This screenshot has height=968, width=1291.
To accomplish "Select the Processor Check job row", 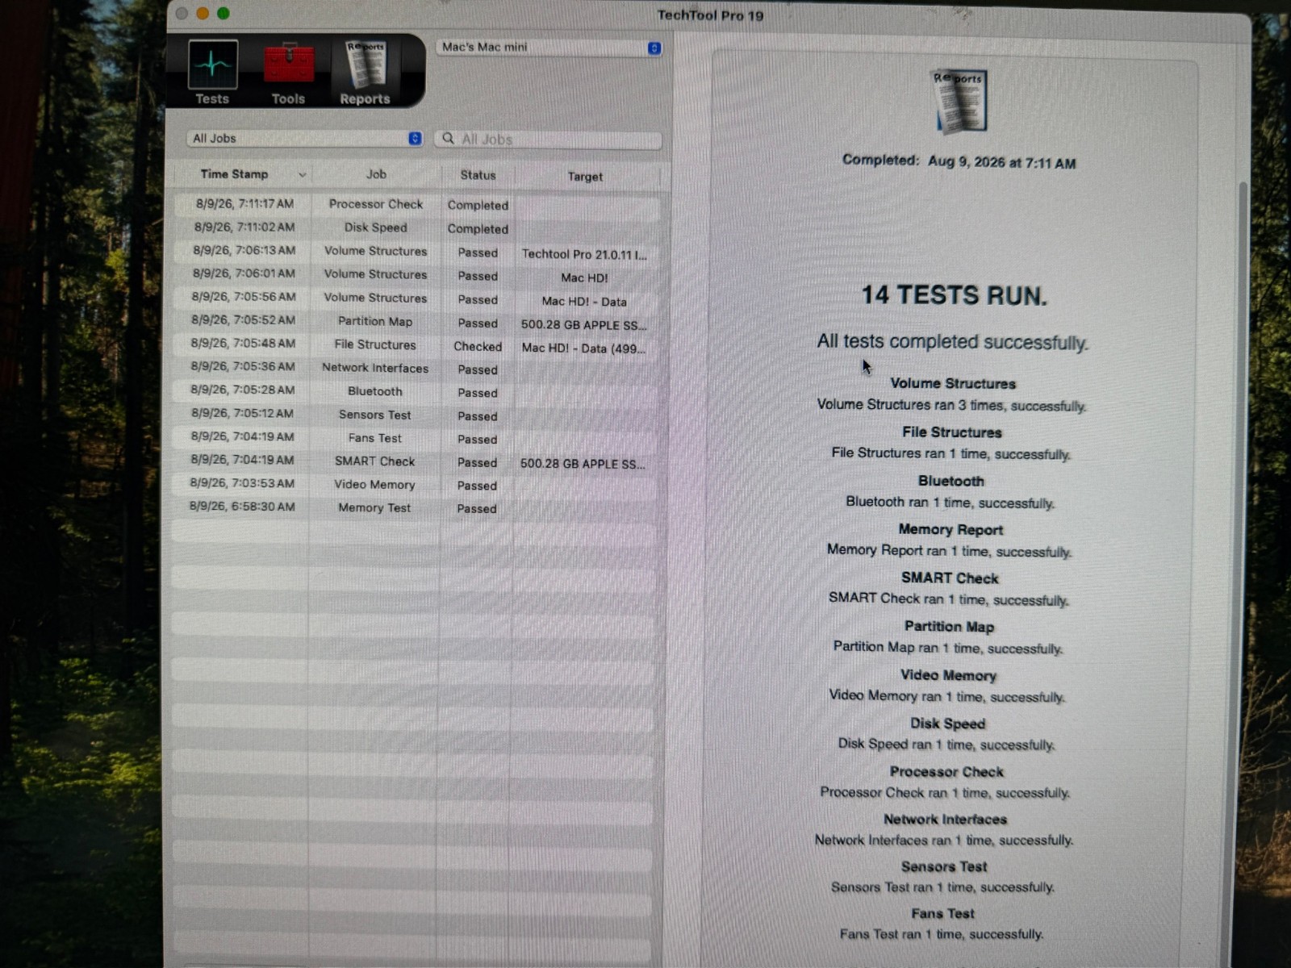I will (416, 205).
